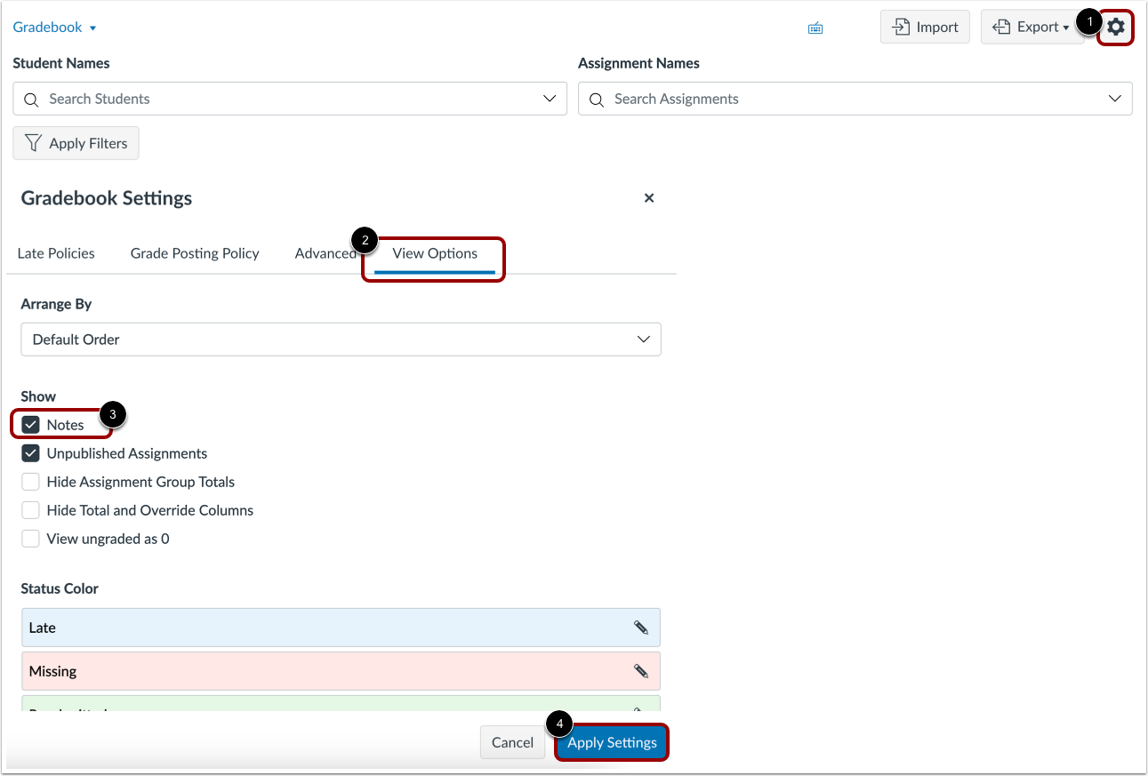Open the Gradebook settings gear
Screen dimensions: 1148x776
[x=1115, y=27]
